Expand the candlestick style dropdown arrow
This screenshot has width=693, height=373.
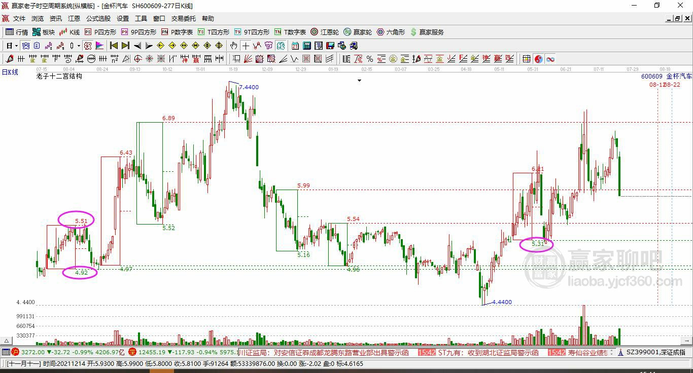point(79,46)
